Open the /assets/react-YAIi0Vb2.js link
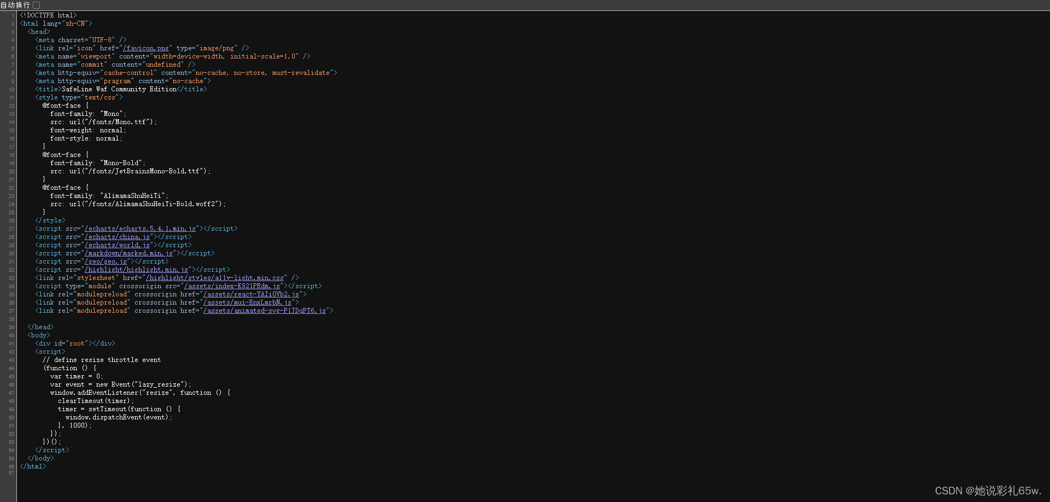 point(251,294)
